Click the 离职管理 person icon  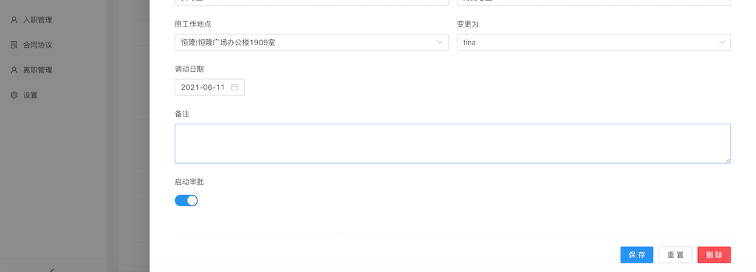(14, 70)
